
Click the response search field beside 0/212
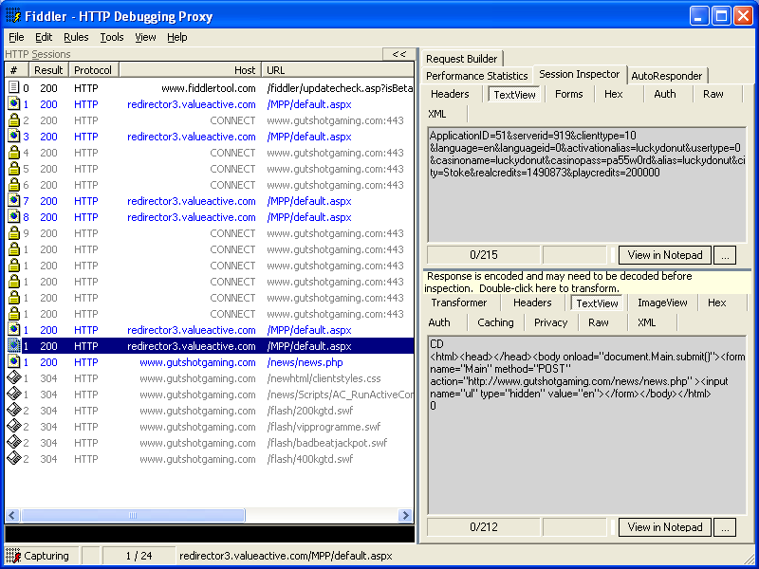coord(575,527)
